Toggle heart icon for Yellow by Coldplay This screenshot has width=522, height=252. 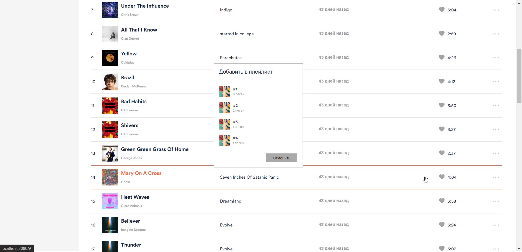442,58
